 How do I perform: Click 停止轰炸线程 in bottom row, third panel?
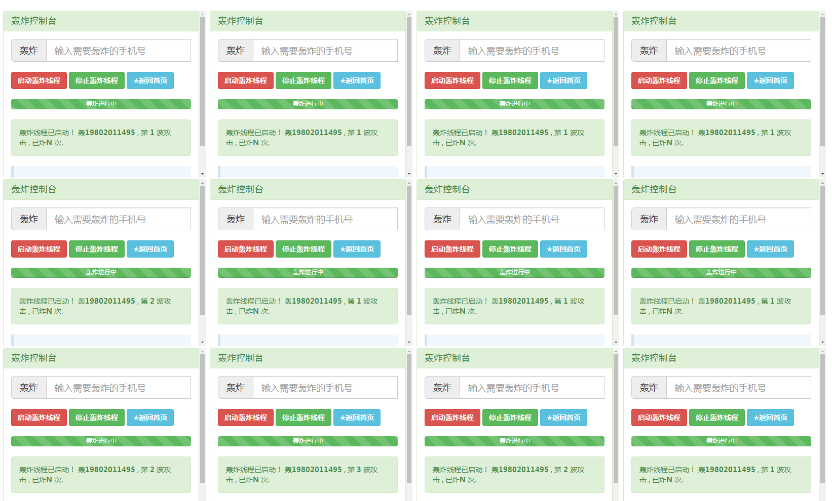pyautogui.click(x=510, y=418)
